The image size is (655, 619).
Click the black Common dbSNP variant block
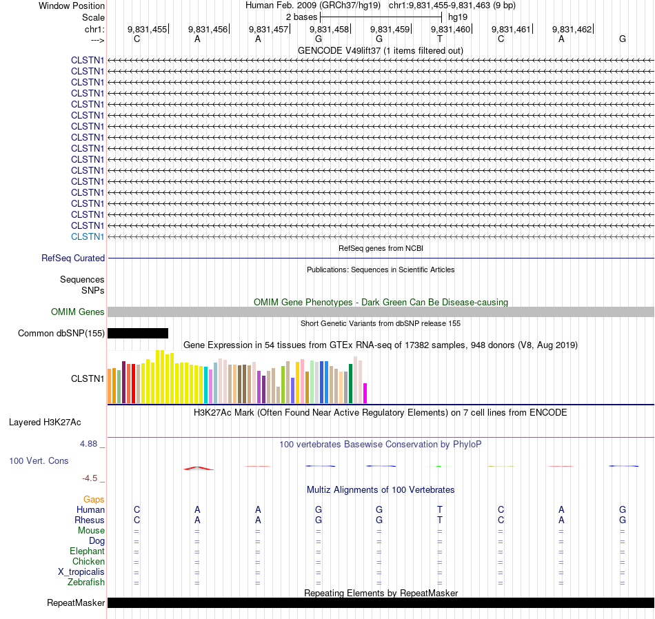[138, 334]
